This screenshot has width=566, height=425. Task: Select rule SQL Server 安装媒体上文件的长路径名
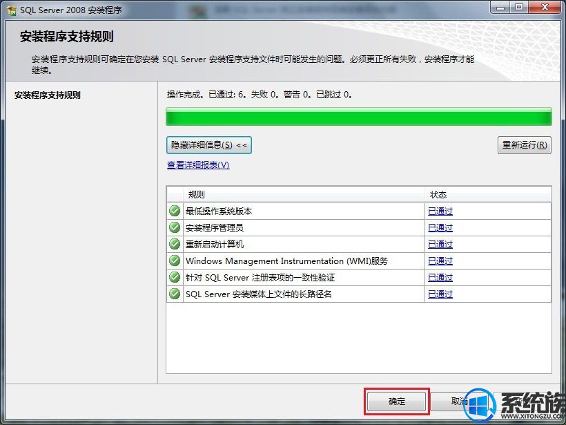pos(258,294)
